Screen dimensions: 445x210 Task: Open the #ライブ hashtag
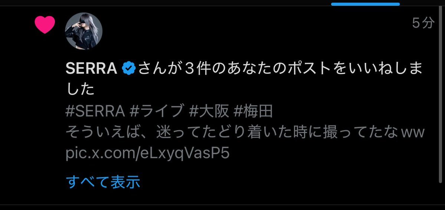pos(156,111)
